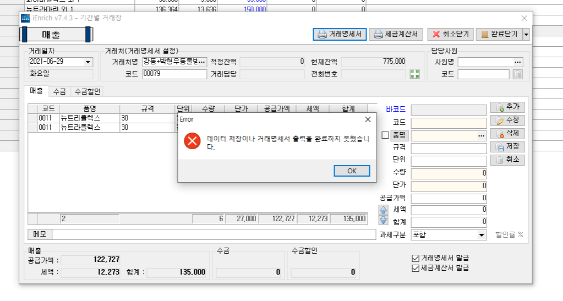The image size is (563, 301).
Task: Open the 수금할인 tab
Action: pyautogui.click(x=88, y=91)
